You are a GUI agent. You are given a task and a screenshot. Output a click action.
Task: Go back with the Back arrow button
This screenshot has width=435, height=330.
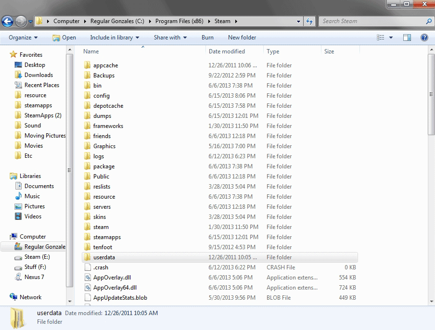(x=8, y=21)
